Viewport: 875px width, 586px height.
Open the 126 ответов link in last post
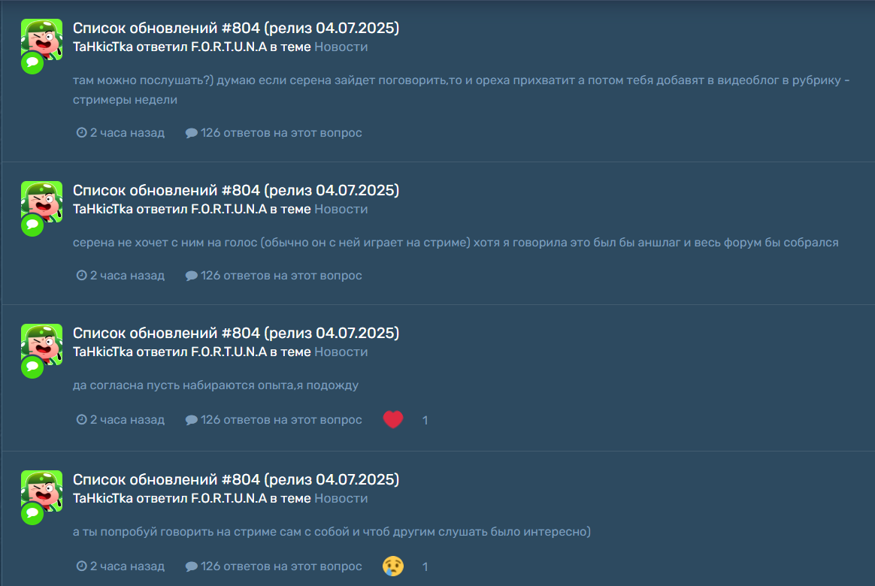(x=281, y=566)
